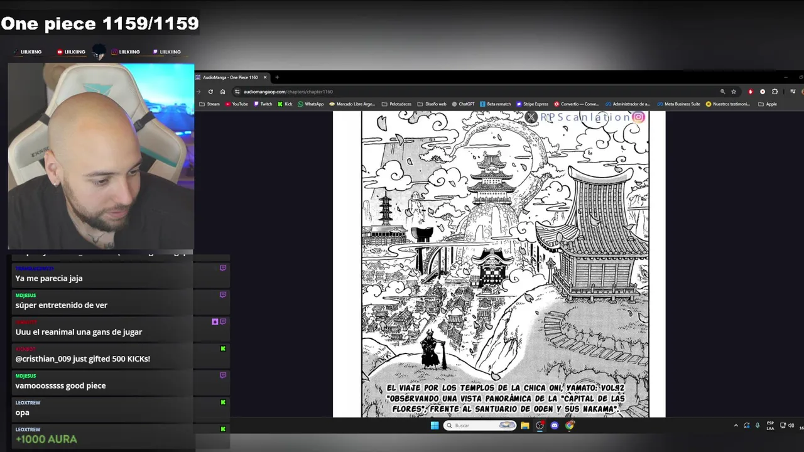This screenshot has width=804, height=452.
Task: Click the Twitch badge on 'Ya me parecia jaja'
Action: [x=223, y=268]
